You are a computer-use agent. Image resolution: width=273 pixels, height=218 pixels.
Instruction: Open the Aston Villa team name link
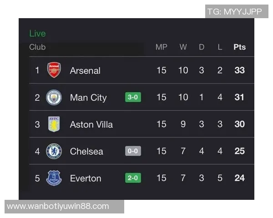[x=91, y=124]
